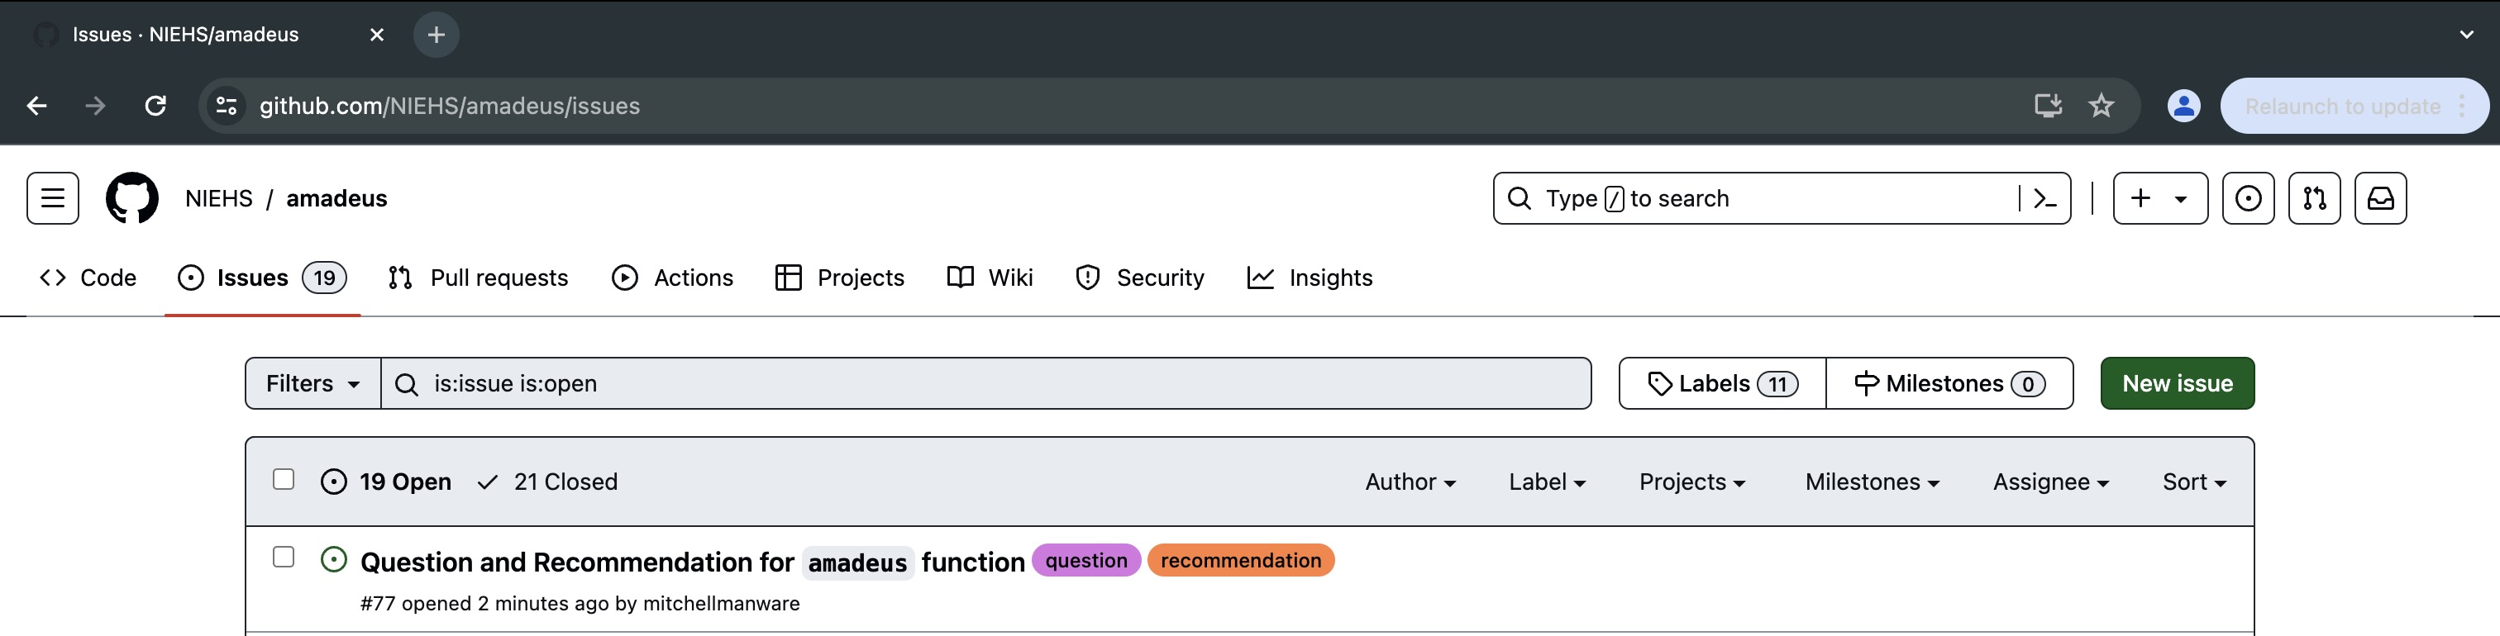
Task: Expand the Assignee filter
Action: coord(2050,483)
